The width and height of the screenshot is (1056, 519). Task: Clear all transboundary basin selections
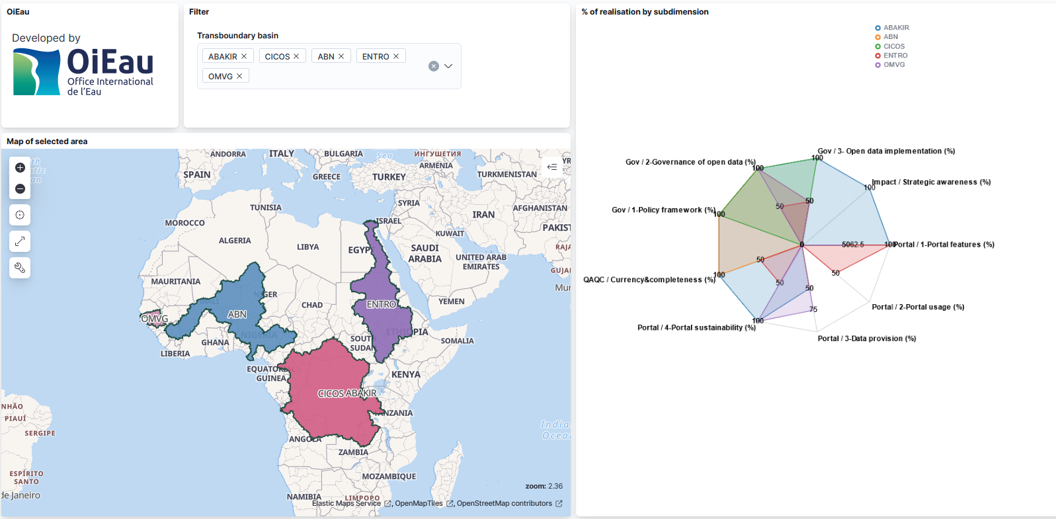tap(434, 66)
